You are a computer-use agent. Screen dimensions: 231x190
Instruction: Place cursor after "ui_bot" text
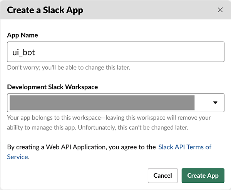pyautogui.click(x=36, y=52)
